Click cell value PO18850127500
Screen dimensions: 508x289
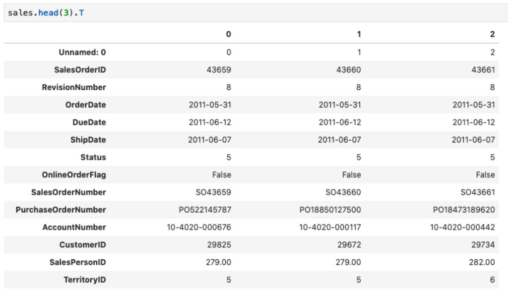pos(330,210)
